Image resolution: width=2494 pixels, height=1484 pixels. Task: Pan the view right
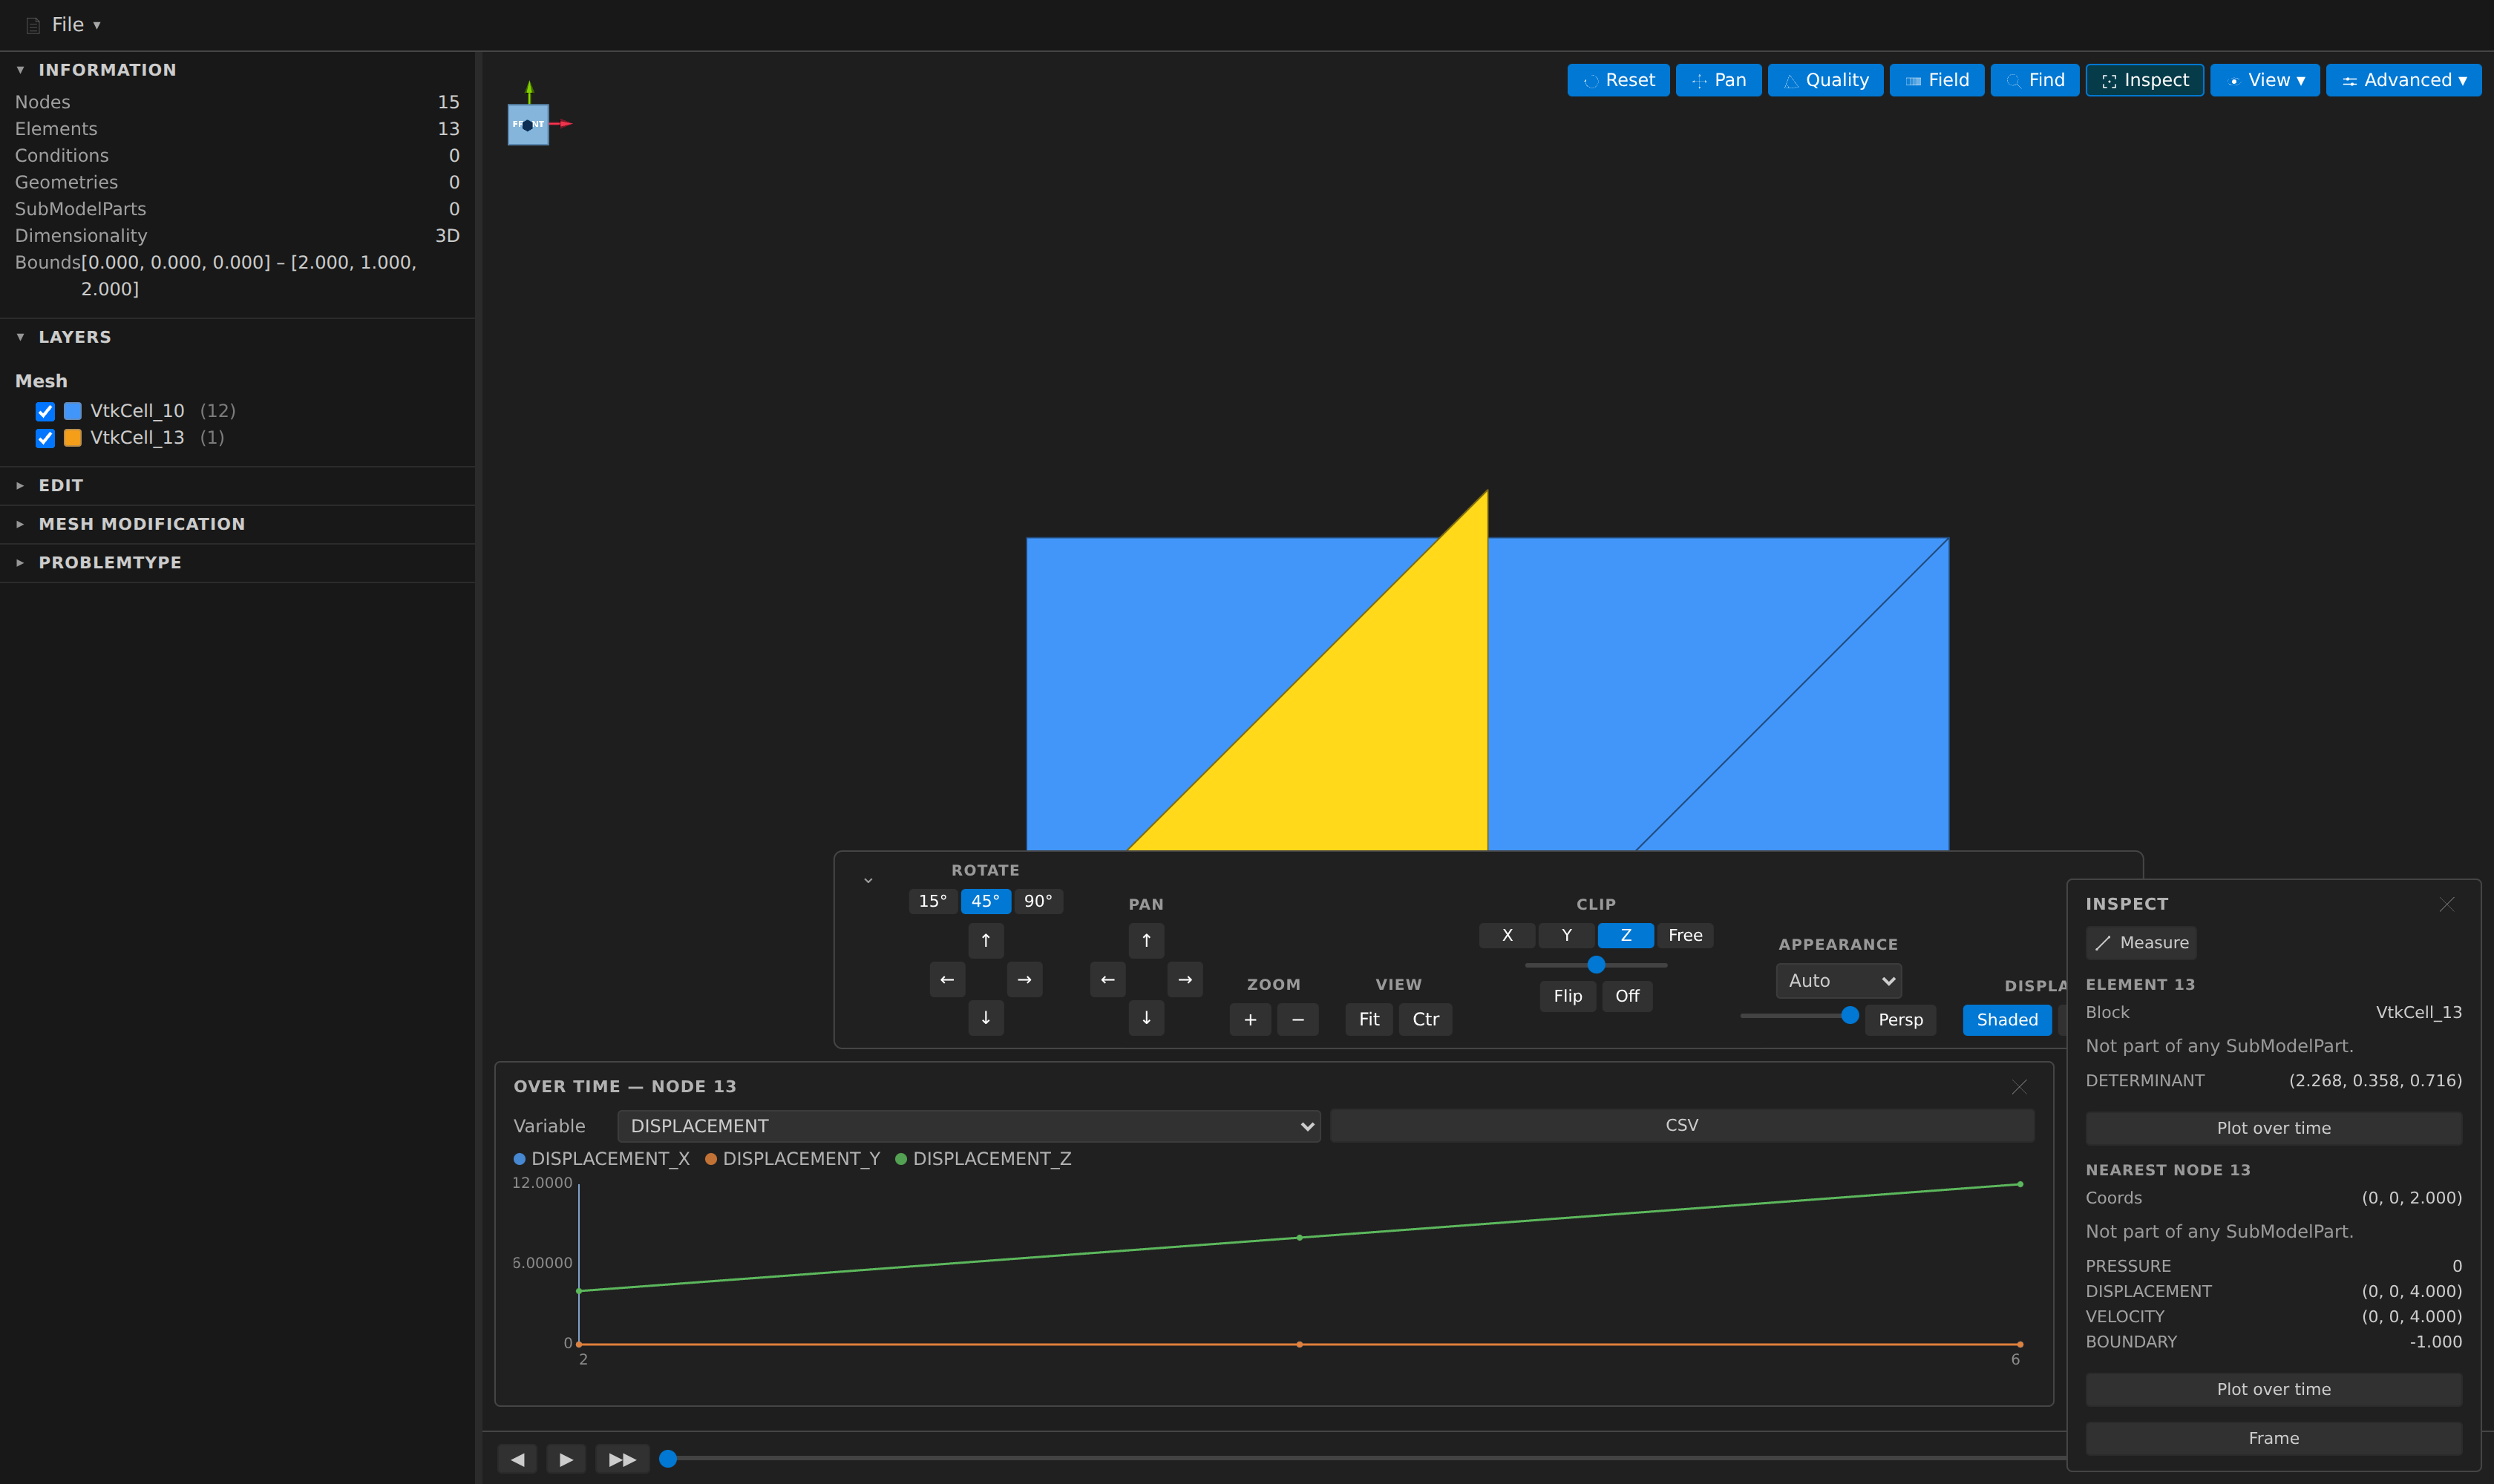tap(1185, 979)
